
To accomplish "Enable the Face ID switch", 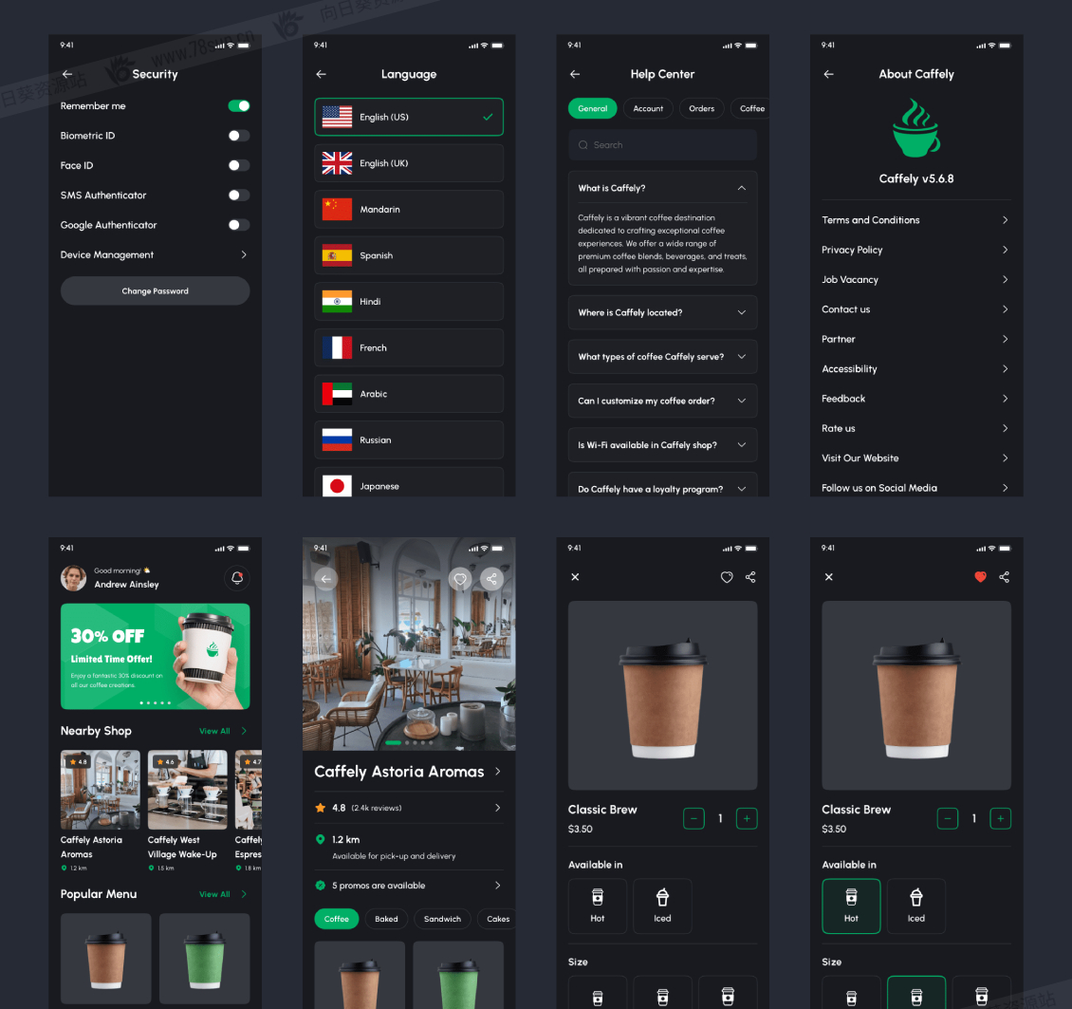I will 239,165.
